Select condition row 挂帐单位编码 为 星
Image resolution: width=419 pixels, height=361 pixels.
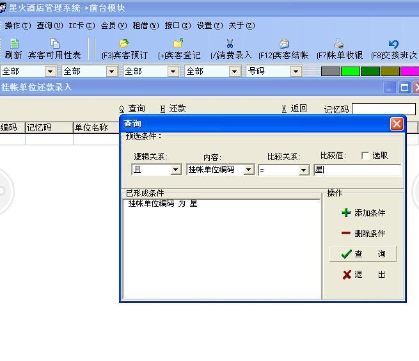point(162,204)
